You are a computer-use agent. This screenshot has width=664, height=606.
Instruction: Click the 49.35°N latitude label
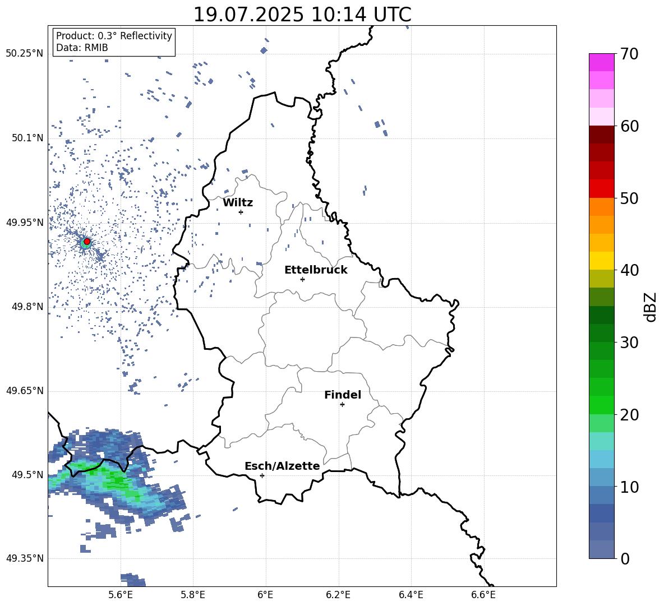(25, 558)
